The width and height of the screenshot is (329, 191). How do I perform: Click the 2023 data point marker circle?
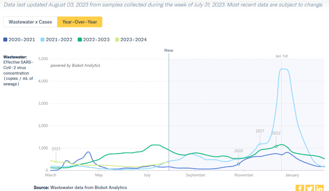(56, 162)
